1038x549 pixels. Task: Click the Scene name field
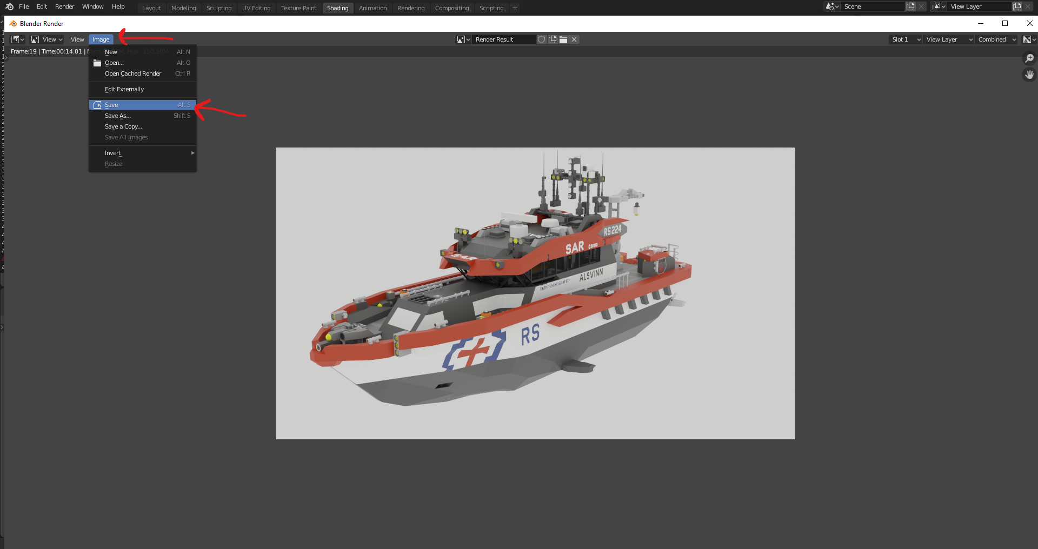point(873,7)
